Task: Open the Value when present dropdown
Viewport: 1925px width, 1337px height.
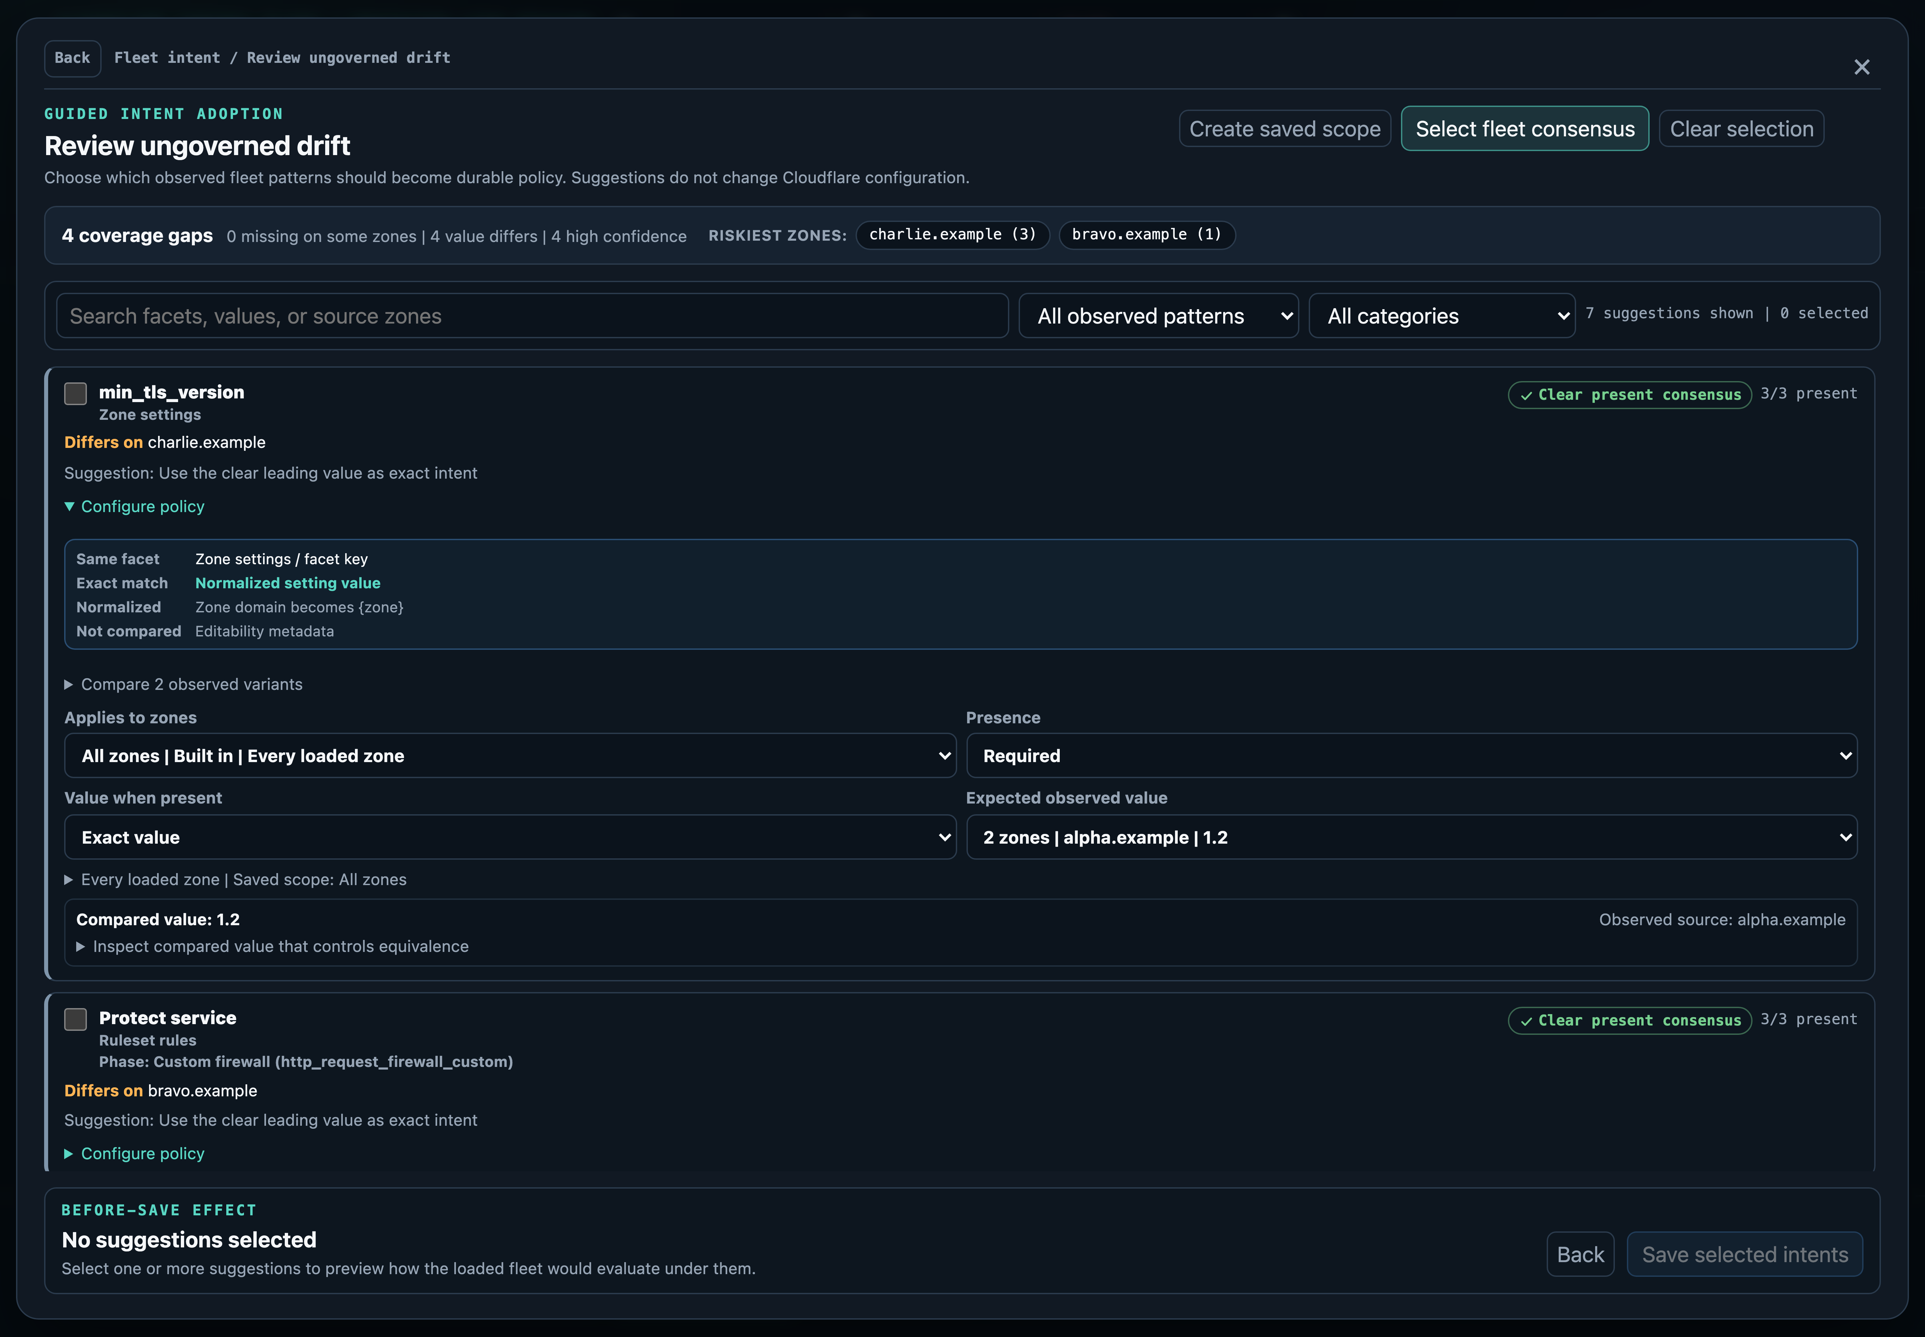Action: 510,837
